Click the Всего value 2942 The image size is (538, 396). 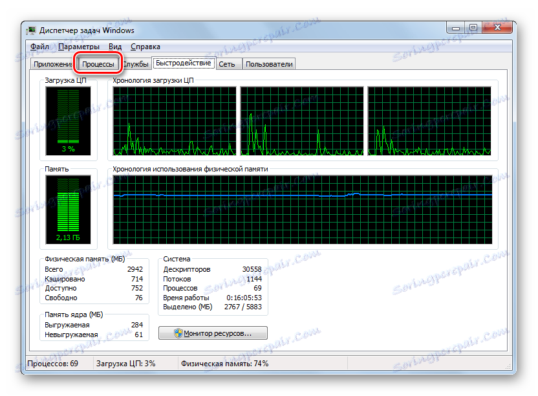pos(135,269)
